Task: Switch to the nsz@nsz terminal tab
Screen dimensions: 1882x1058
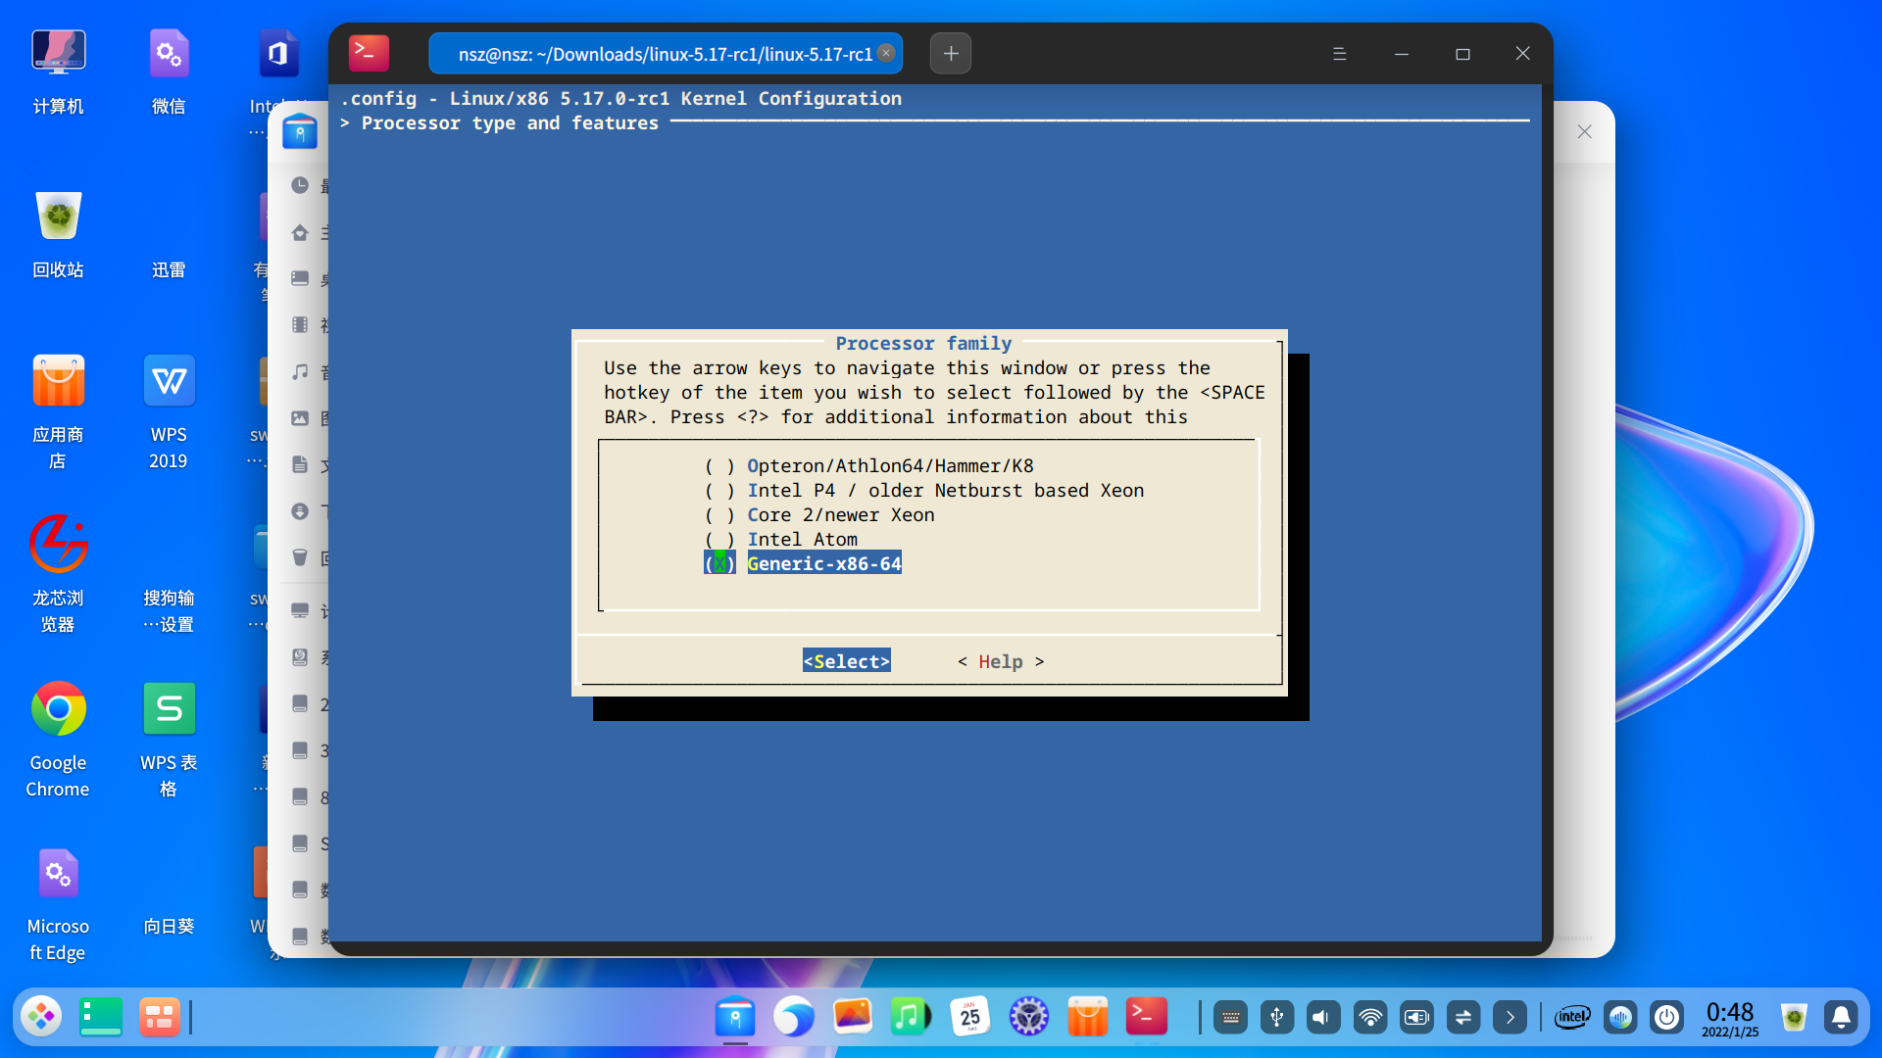Action: (x=665, y=54)
